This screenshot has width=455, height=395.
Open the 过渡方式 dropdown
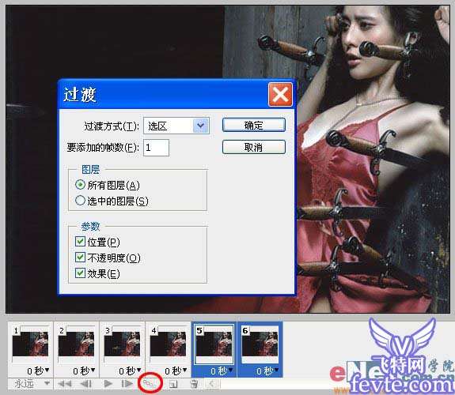coord(201,126)
